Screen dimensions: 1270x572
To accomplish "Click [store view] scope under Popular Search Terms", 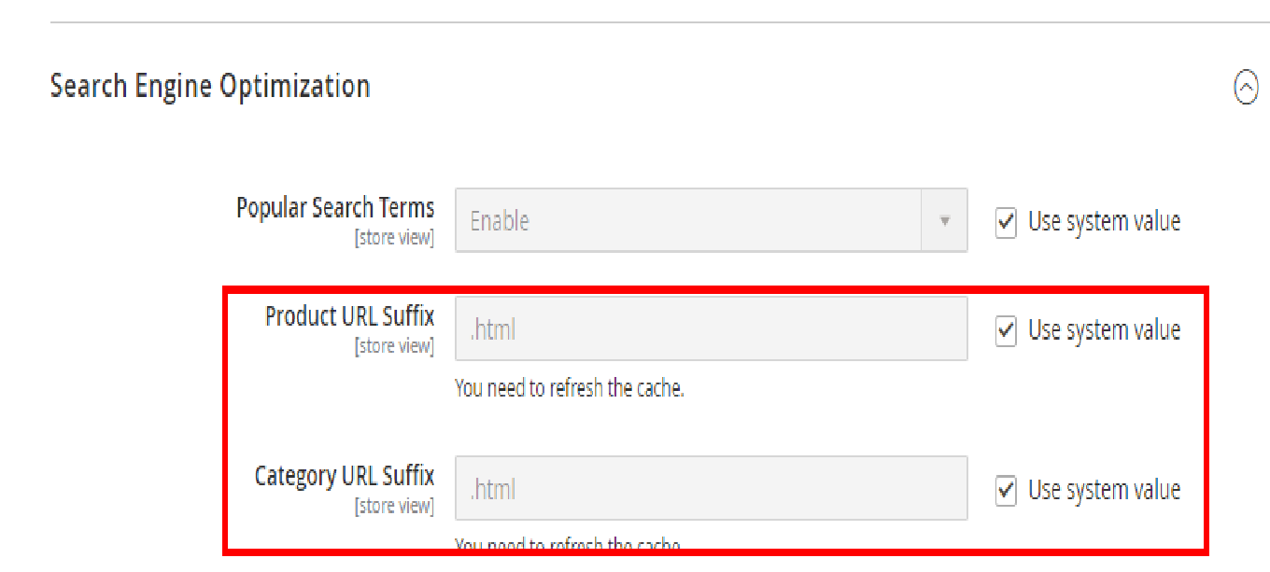I will [x=394, y=238].
